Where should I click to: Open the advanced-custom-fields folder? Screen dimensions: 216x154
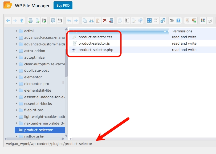coord(42,44)
